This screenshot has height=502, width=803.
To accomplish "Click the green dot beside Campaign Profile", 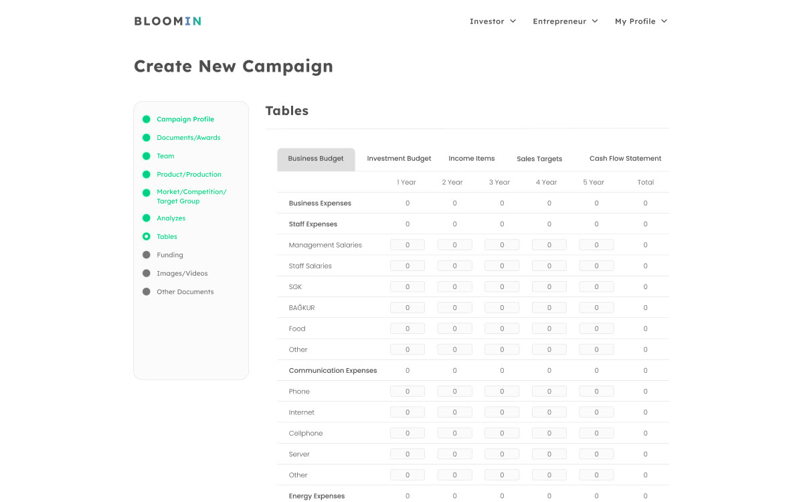I will click(147, 119).
